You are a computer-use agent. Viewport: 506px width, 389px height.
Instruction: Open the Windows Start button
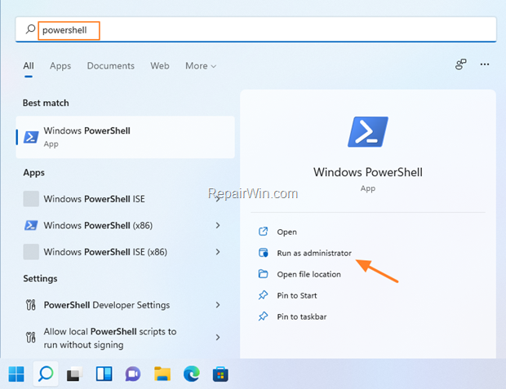[x=16, y=374]
